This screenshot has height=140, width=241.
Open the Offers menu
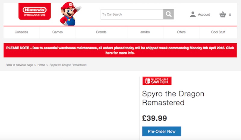point(181,32)
